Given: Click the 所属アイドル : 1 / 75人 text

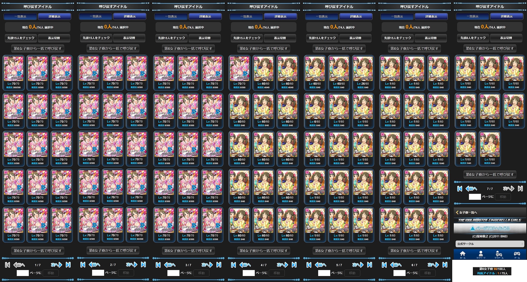Looking at the screenshot, I should 493,273.
